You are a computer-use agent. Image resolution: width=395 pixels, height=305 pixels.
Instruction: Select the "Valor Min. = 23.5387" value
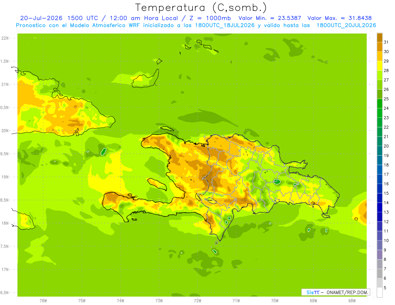270,18
